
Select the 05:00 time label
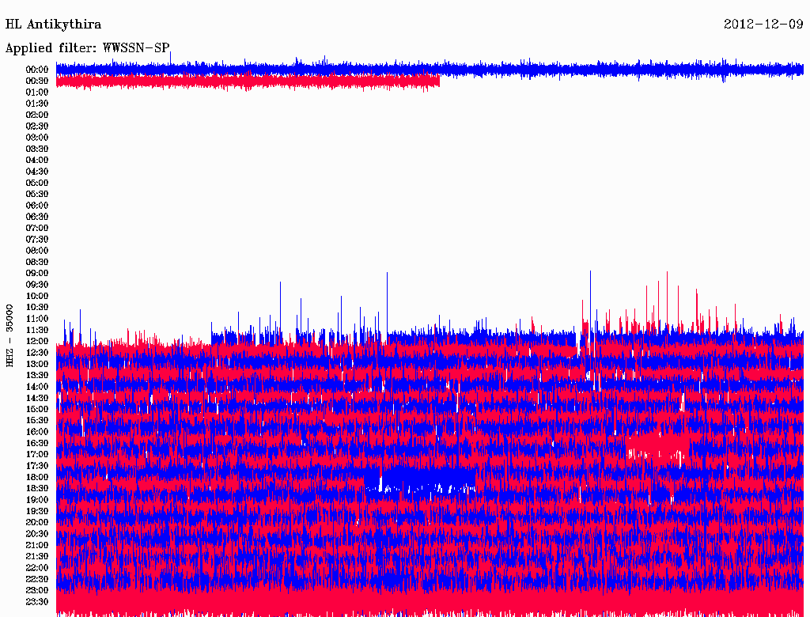tap(37, 183)
